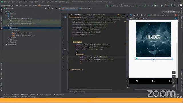Expand Gradle Scripts node
This screenshot has height=103, width=183.
4,45
